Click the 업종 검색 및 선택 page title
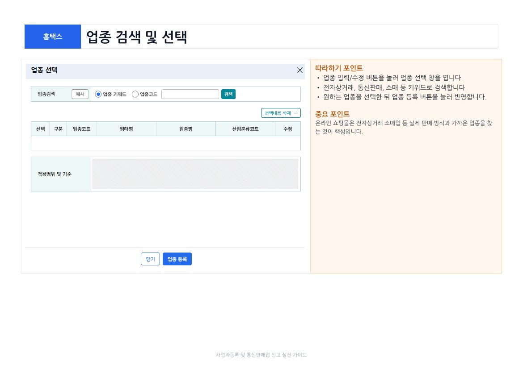523x369 pixels. tap(136, 37)
